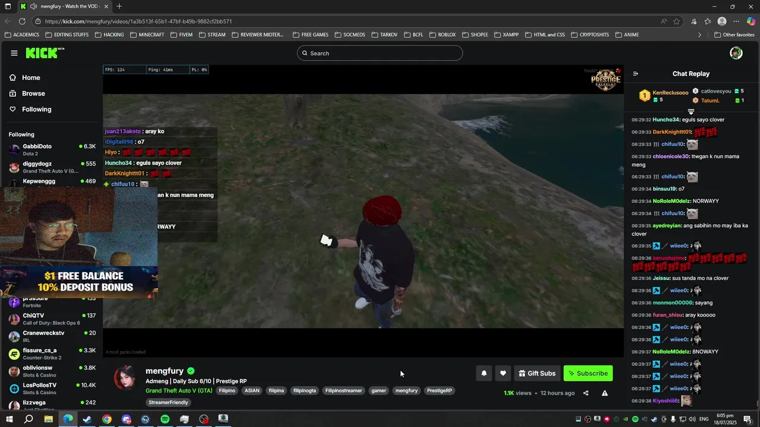
Task: Open Spotify from the taskbar
Action: 165,419
